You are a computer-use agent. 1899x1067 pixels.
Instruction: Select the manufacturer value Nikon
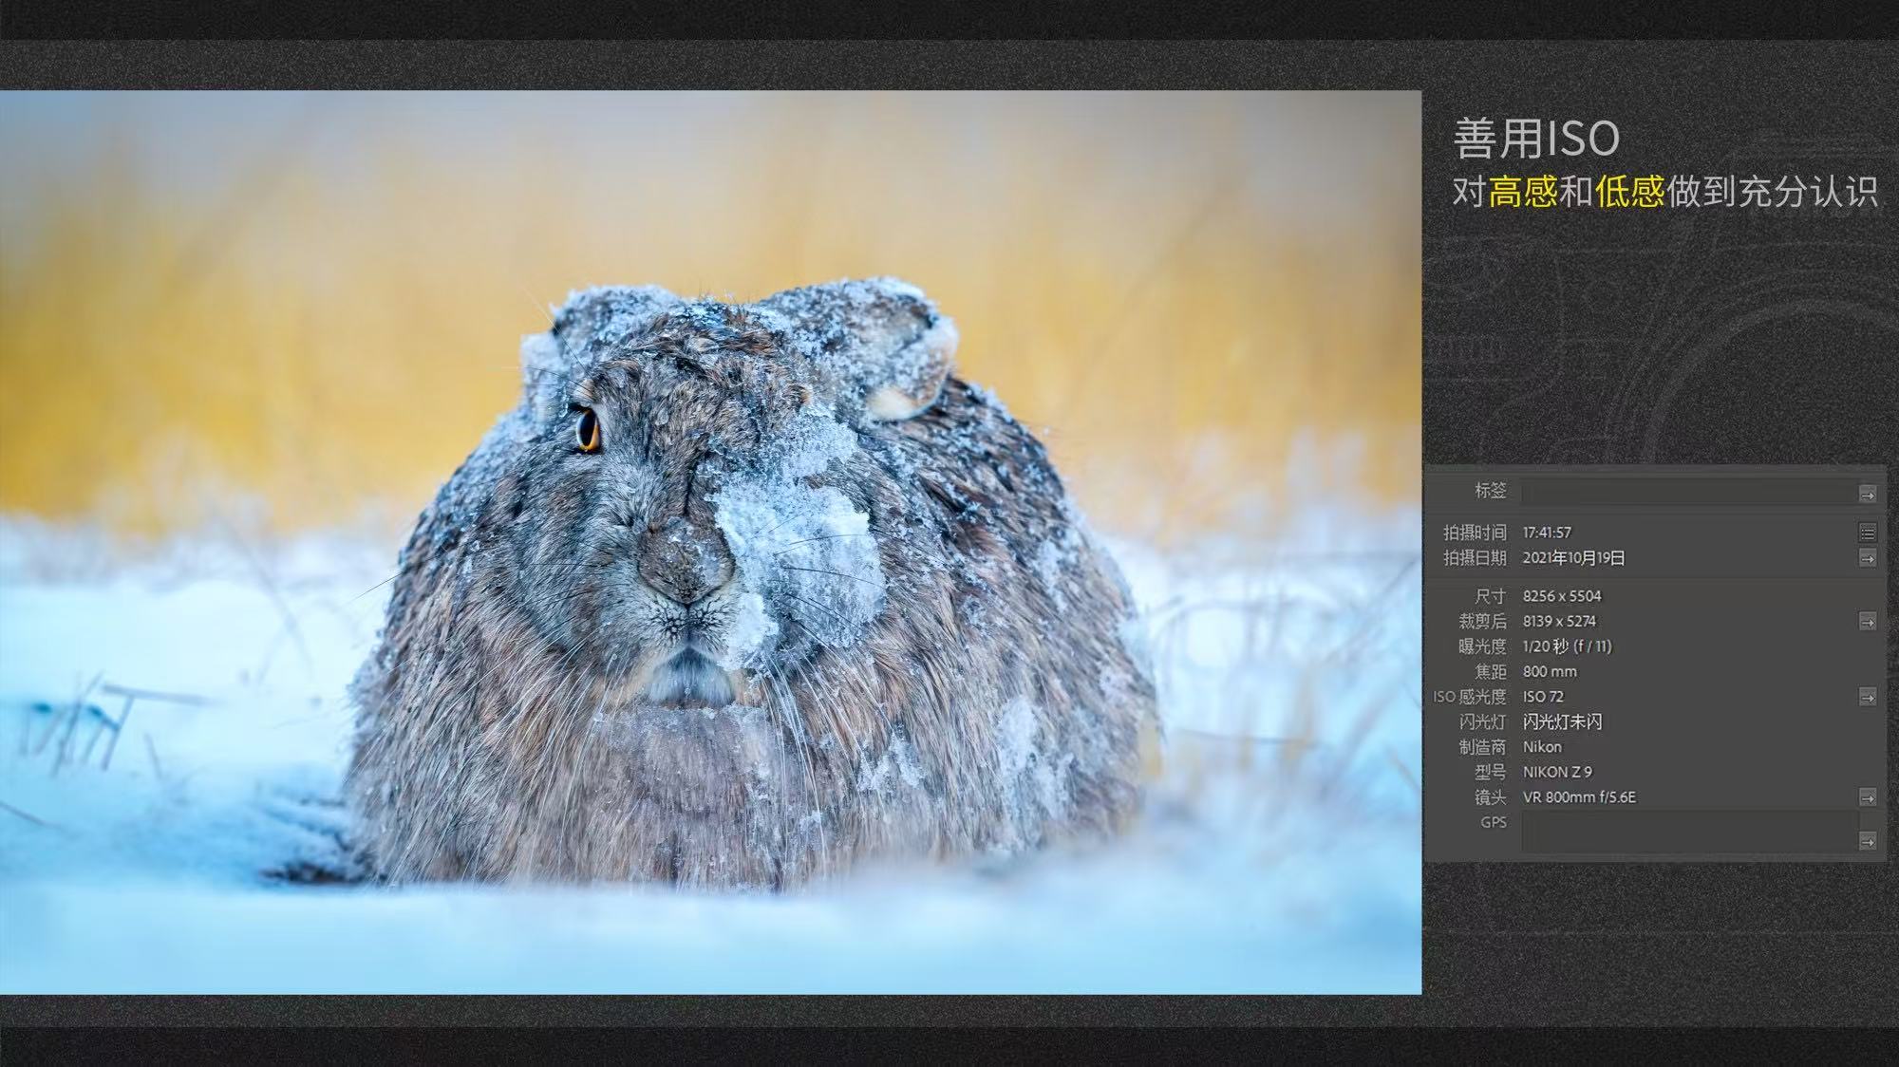point(1542,747)
